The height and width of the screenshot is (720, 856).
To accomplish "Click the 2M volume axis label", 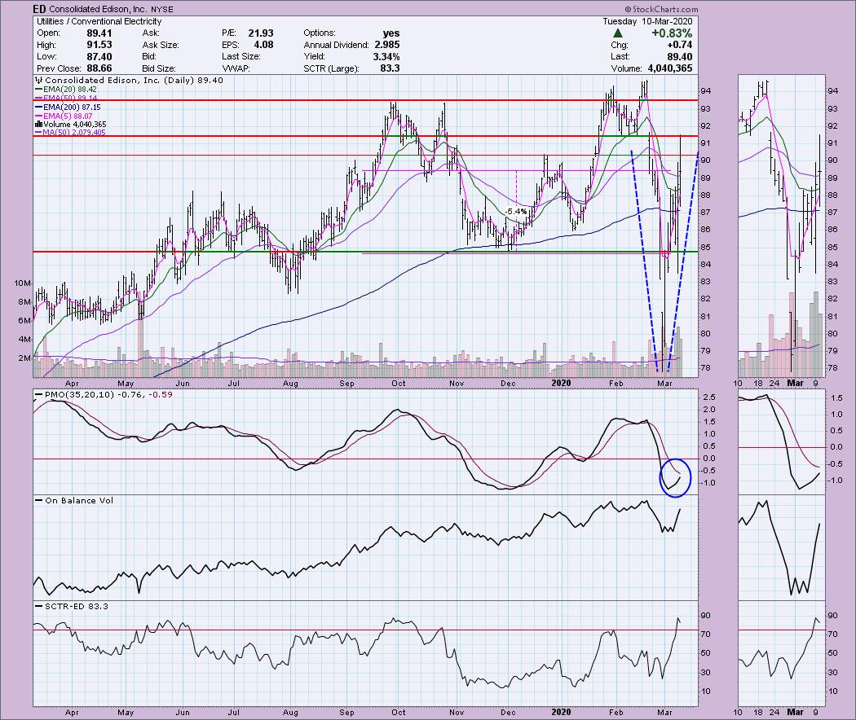I will pyautogui.click(x=24, y=358).
